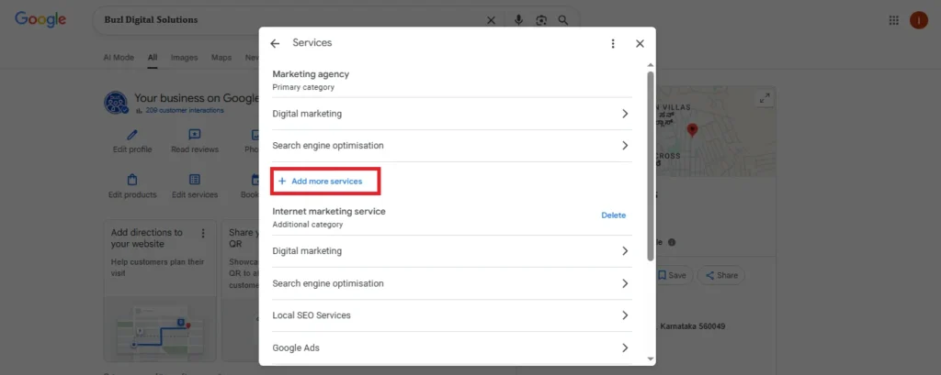Open Digital marketing under Marketing agency
This screenshot has height=375, width=941.
click(452, 114)
